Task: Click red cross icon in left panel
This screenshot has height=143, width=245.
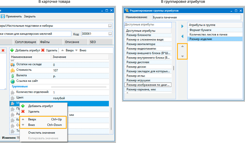Action: [3, 50]
